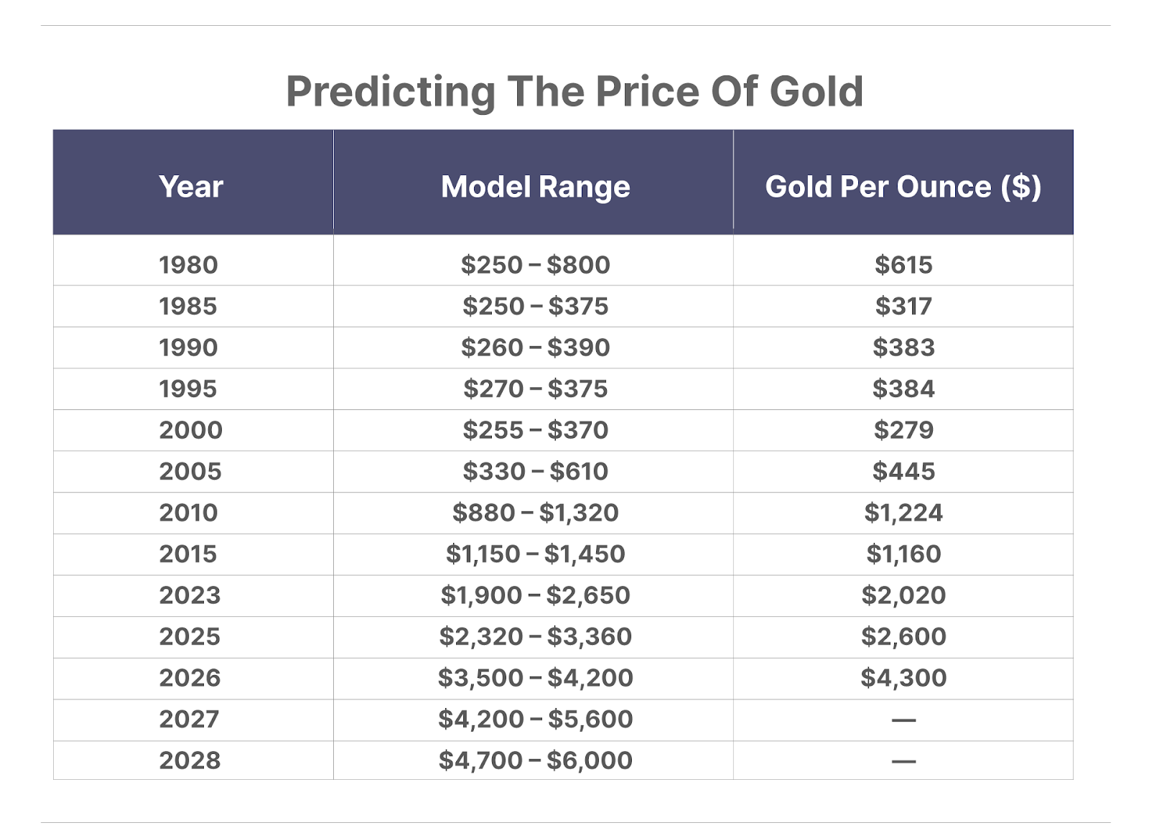Select the $2,320 – $3,360 range cell
1149x833 pixels.
[535, 637]
